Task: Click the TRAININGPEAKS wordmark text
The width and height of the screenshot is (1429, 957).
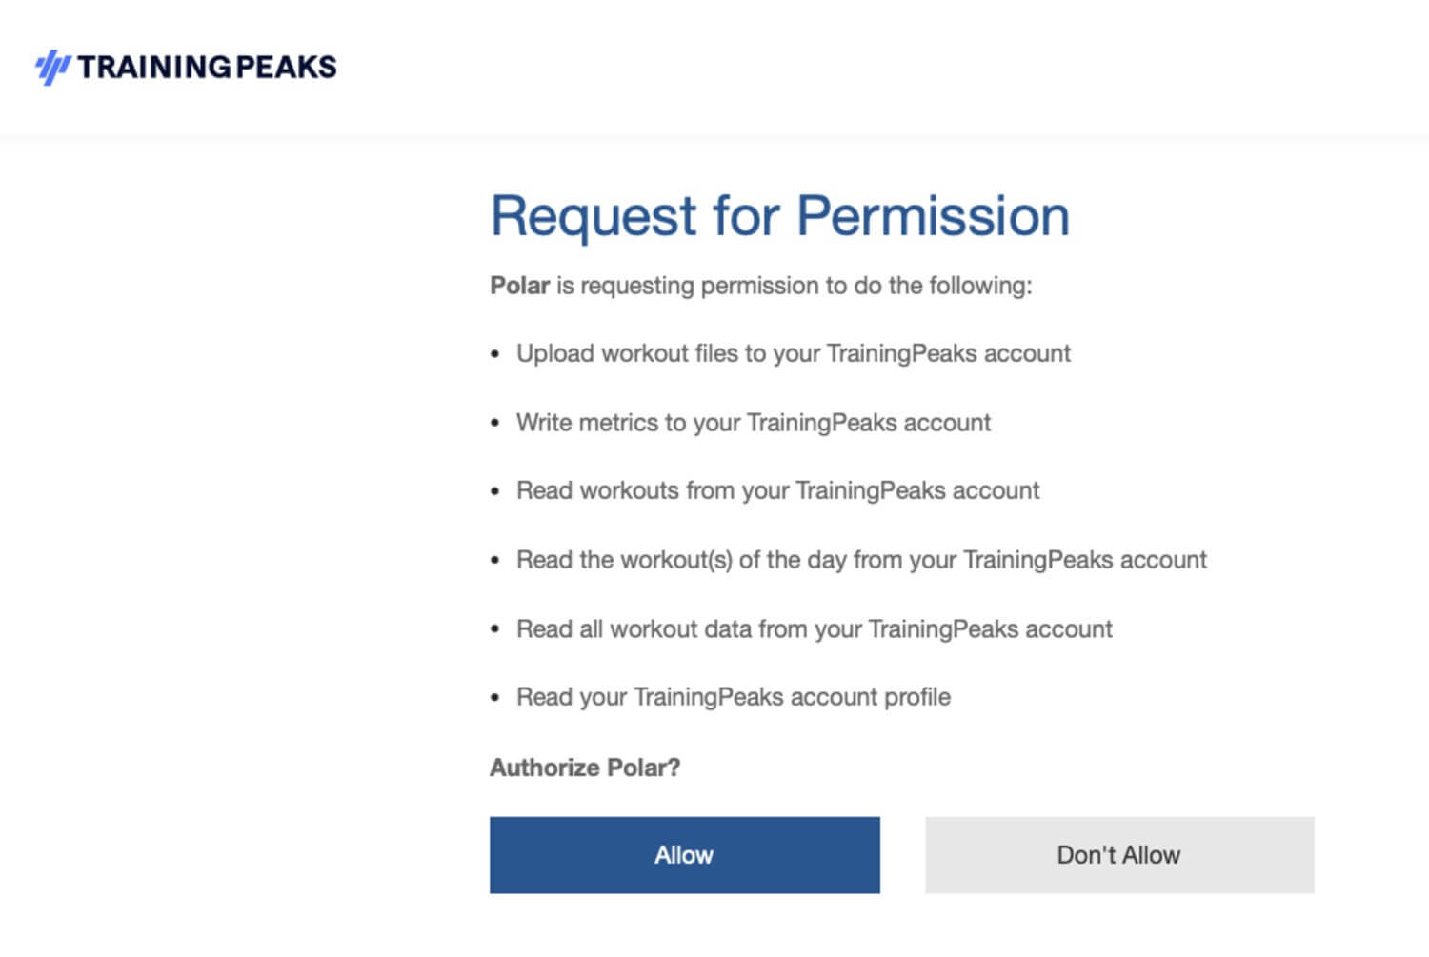Action: click(207, 67)
